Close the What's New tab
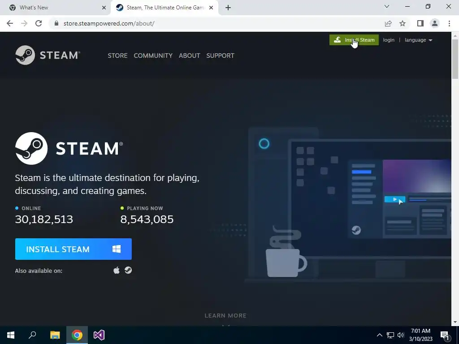The width and height of the screenshot is (459, 344). click(x=104, y=8)
